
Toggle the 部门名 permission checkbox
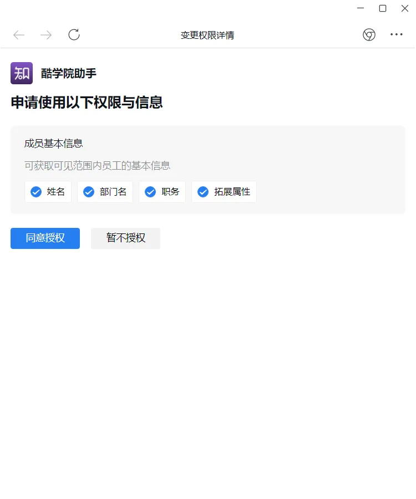coord(89,192)
